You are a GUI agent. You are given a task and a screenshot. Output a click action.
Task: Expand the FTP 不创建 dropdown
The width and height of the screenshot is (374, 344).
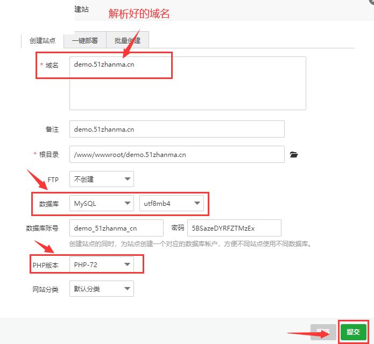[102, 179]
